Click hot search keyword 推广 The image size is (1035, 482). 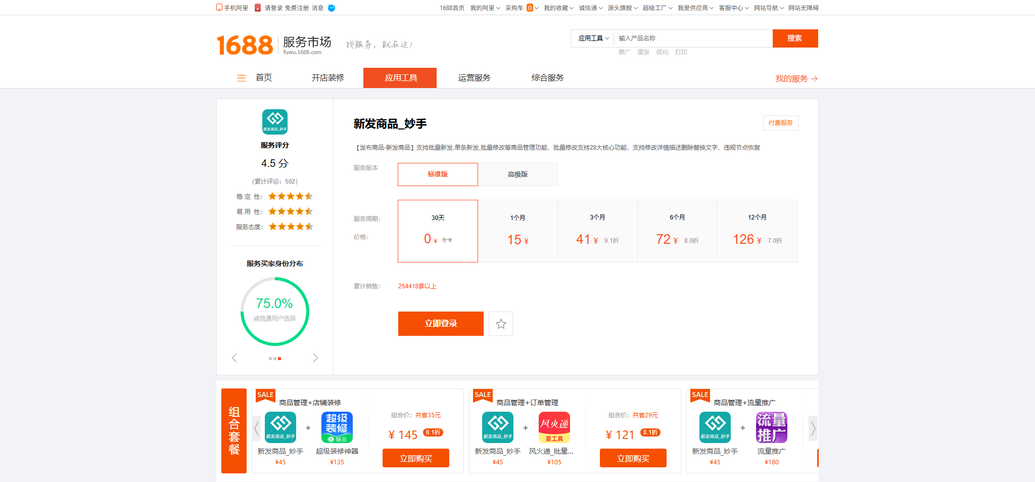pyautogui.click(x=624, y=52)
